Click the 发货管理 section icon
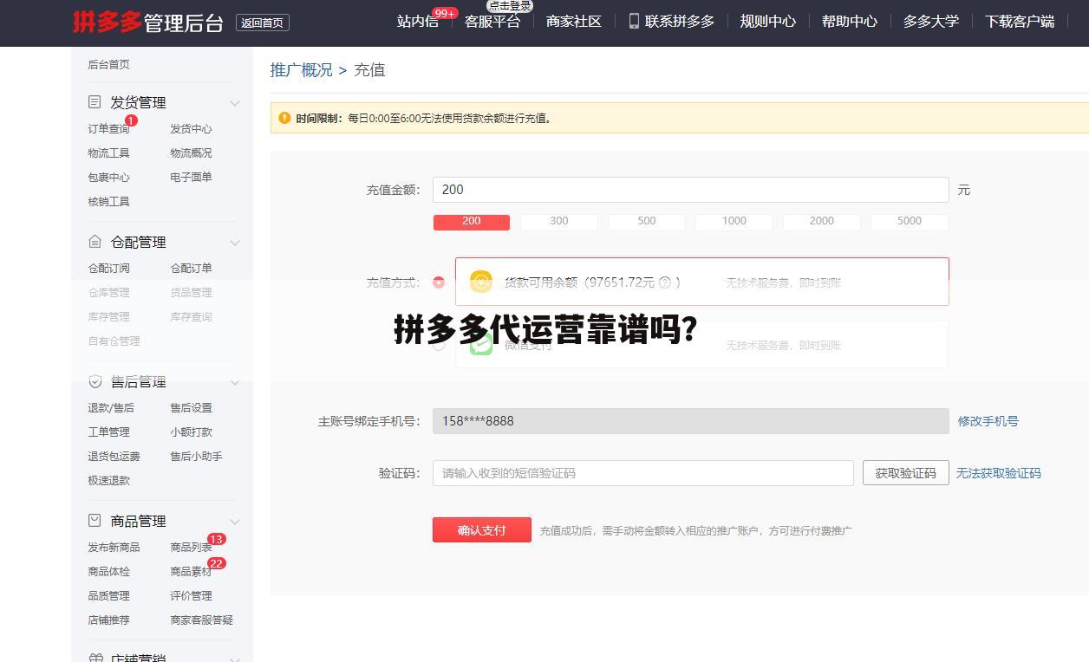The image size is (1089, 662). pos(94,101)
